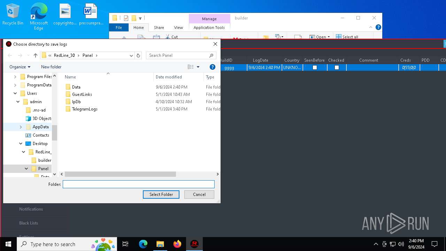
Task: Open help in builder Explorer window
Action: pos(378,27)
